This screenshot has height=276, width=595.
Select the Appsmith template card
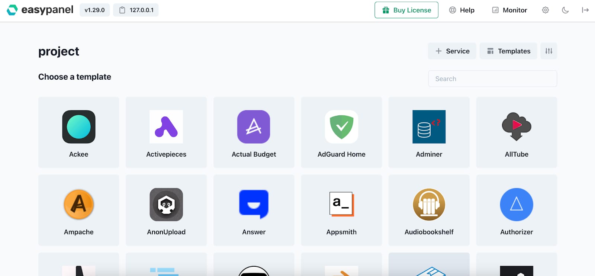[341, 210]
